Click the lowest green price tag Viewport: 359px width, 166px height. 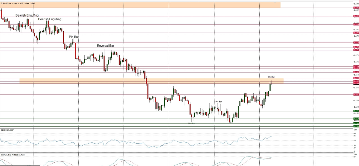point(356,126)
